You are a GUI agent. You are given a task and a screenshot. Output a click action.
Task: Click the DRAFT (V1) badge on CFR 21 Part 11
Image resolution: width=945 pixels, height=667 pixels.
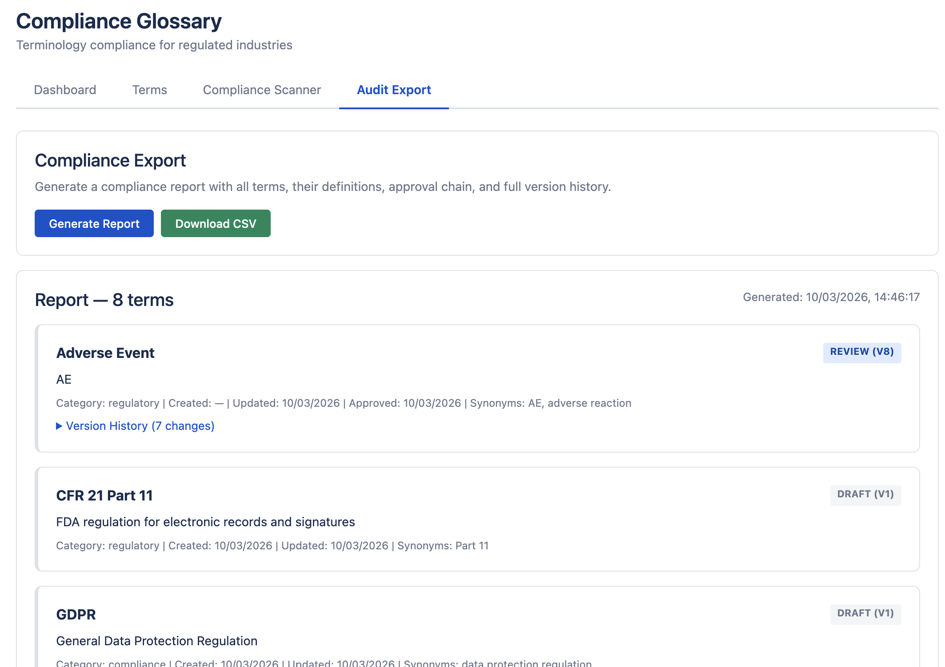865,494
